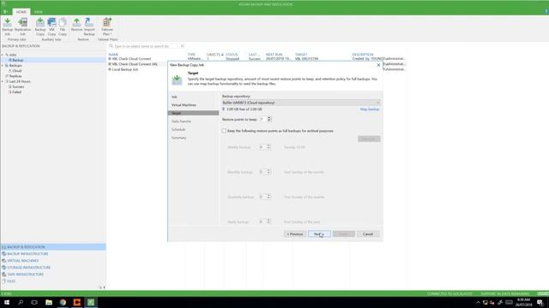Screen dimensions: 549x308
Task: Select the Backup node under Jobs
Action: [17, 60]
